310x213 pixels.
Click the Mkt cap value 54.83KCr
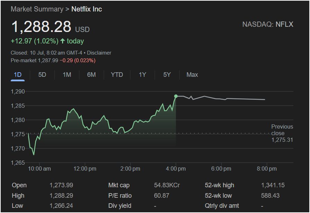167,185
